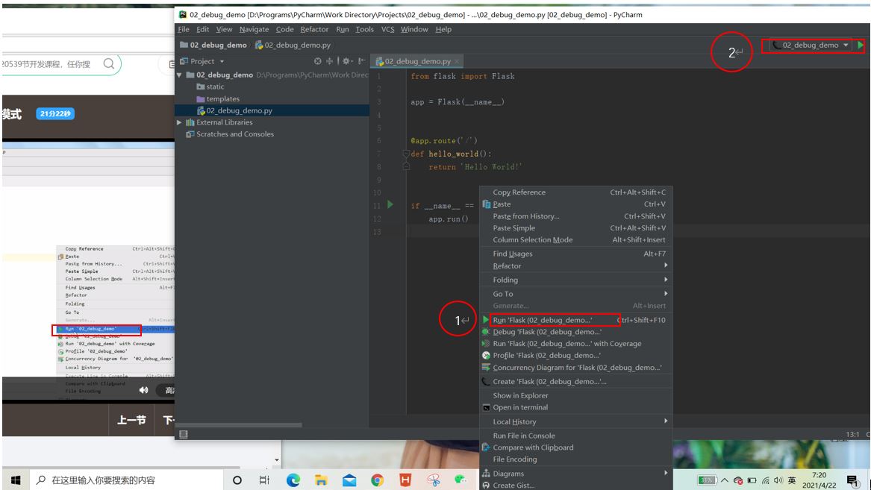Screen dimensions: 871x490
Task: Collapse the 02_debug_demo root folder
Action: point(179,75)
